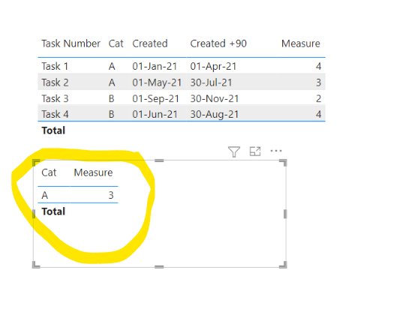This screenshot has height=324, width=418.
Task: Grab the bottom-middle resize handle of selected visual
Action: 159,266
